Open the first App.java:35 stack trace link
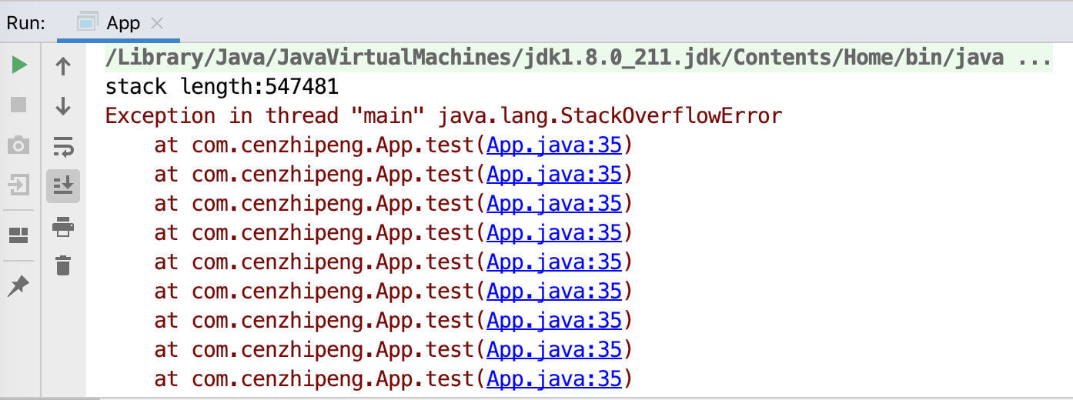 coord(553,145)
